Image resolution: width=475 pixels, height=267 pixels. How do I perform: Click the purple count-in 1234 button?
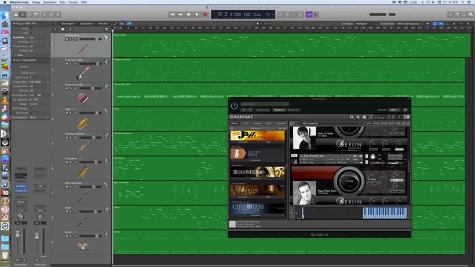[309, 14]
